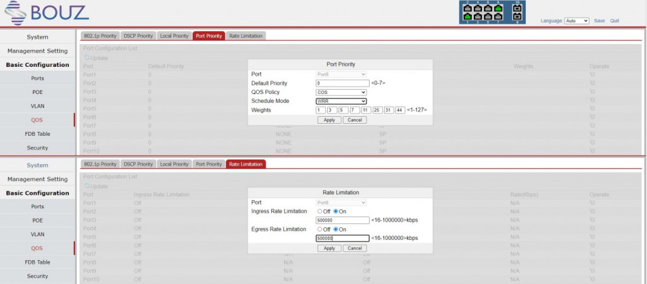
Task: Click the Save link in header
Action: pyautogui.click(x=599, y=21)
